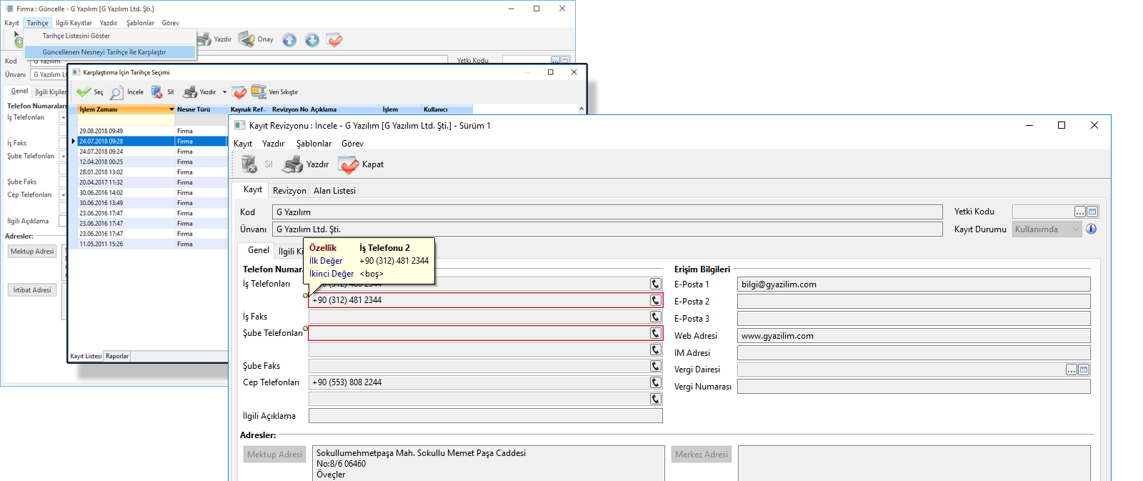Click the Veri Sıkıştır compress icon
This screenshot has height=481, width=1143.
259,92
